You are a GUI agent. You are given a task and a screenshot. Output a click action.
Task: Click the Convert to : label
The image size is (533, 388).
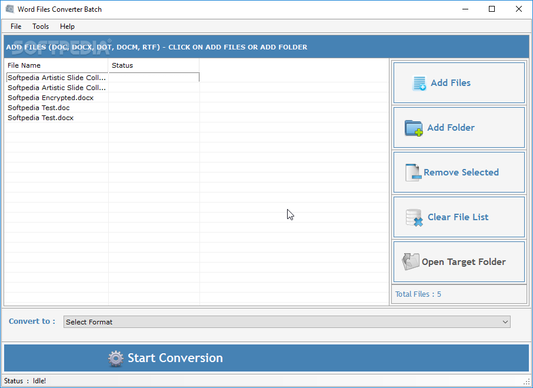coord(32,321)
